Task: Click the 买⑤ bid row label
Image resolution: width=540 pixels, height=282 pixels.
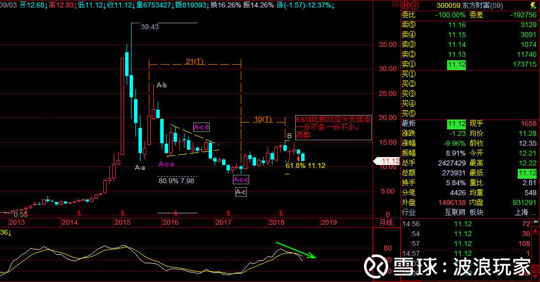Action: [409, 114]
